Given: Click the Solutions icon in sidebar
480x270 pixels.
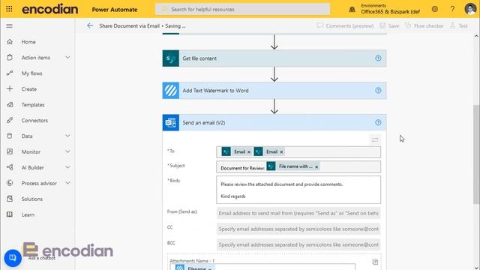Looking at the screenshot, I should click(10, 199).
